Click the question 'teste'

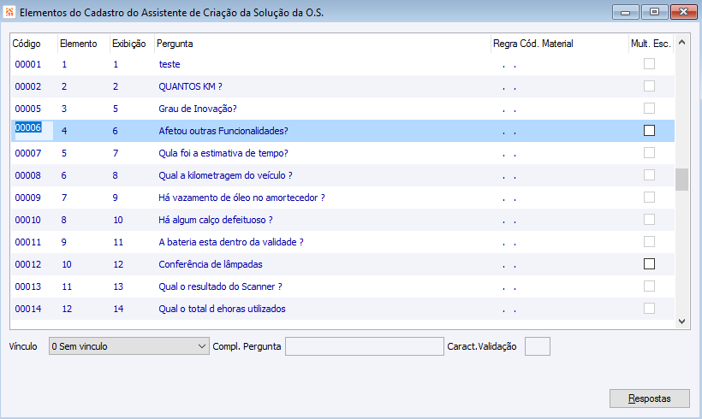(170, 64)
